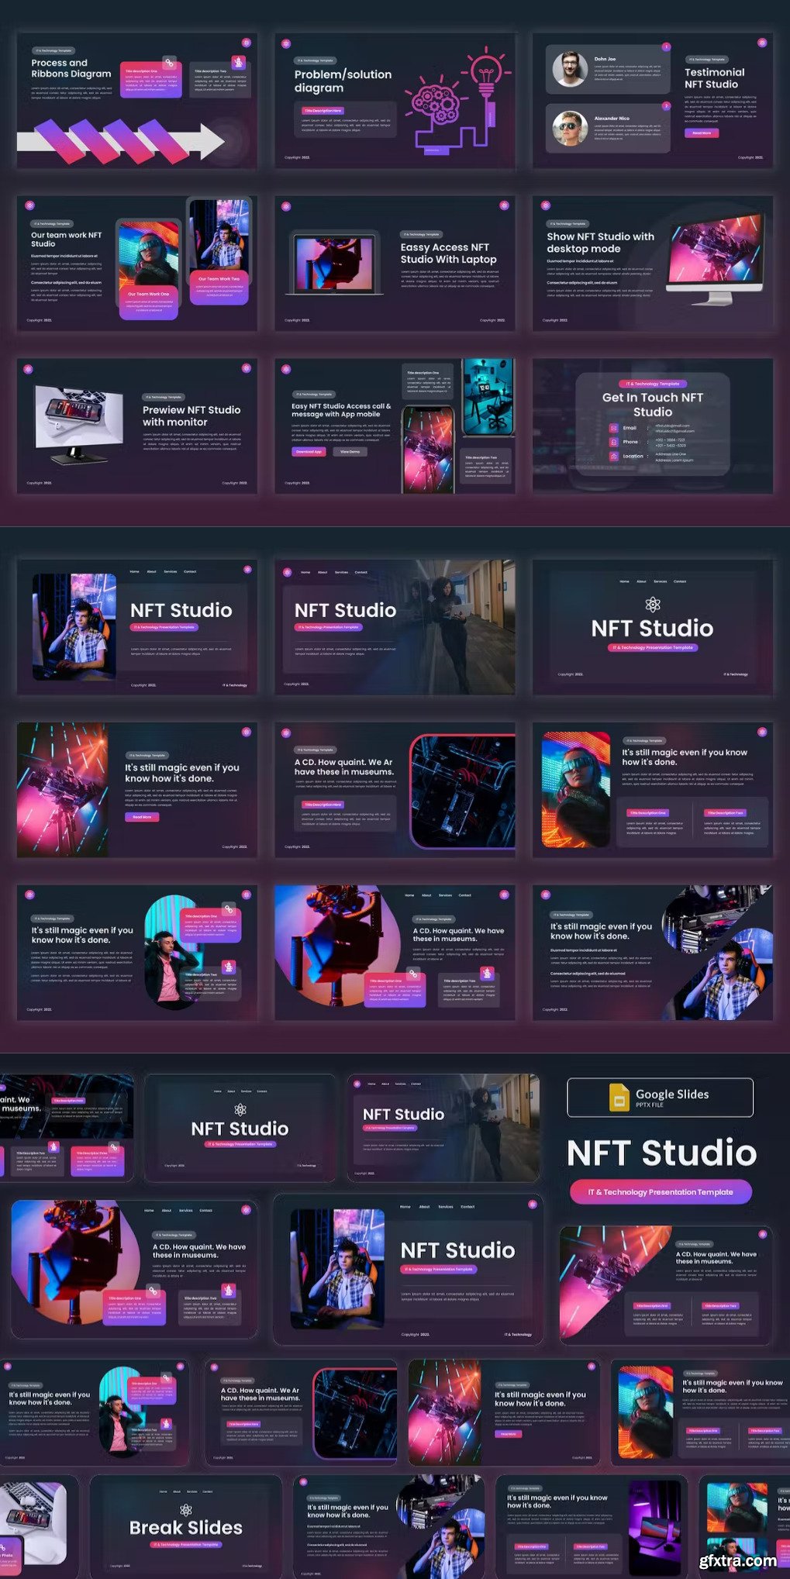
Task: Click the Download App button
Action: pos(309,451)
